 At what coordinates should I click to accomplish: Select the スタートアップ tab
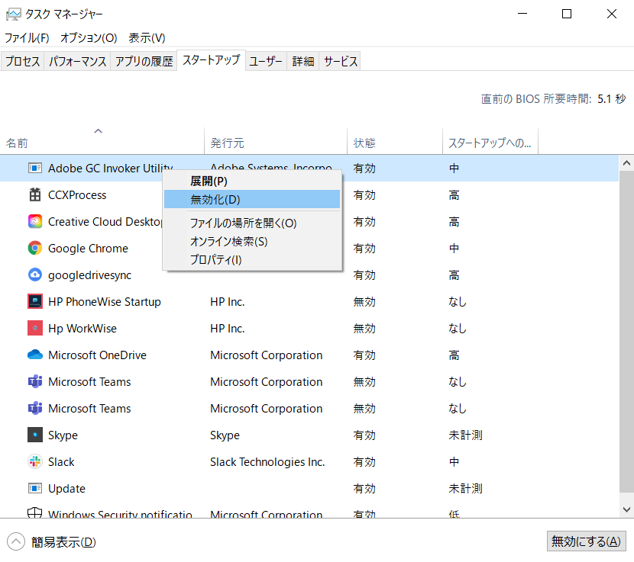pyautogui.click(x=211, y=60)
